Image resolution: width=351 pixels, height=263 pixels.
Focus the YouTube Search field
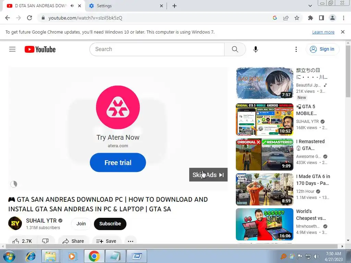click(157, 49)
